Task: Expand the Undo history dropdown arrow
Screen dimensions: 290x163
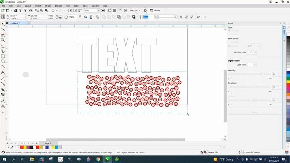Action: (x=57, y=10)
